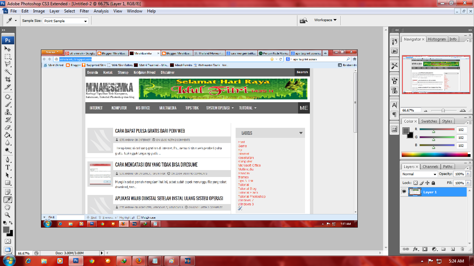Select the Horizontal Type tool
Image resolution: width=474 pixels, height=266 pixels.
pyautogui.click(x=8, y=167)
